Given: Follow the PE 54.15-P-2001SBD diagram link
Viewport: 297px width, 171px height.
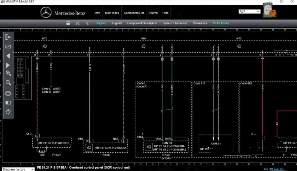Looking at the screenshot, I should point(56,143).
